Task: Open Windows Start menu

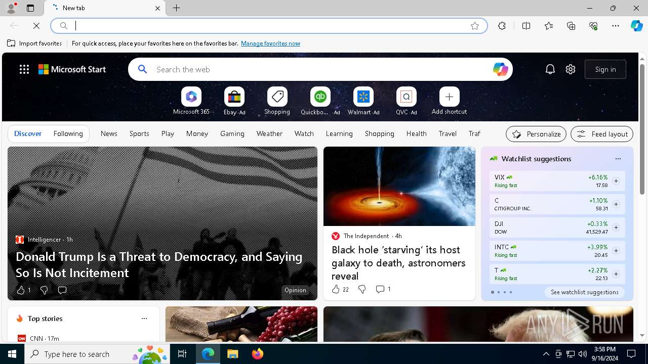Action: coord(12,354)
